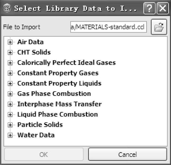Select the Particle Solids item
Viewport: 171px width, 165px height.
tap(40, 125)
